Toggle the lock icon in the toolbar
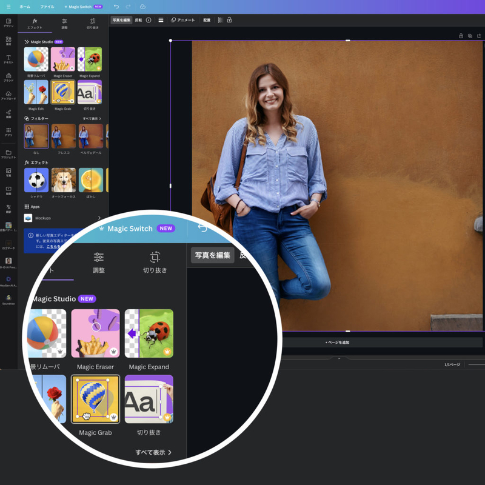The height and width of the screenshot is (485, 485). tap(229, 20)
